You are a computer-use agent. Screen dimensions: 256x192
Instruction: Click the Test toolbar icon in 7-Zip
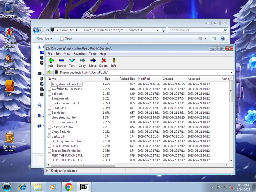tap(72, 62)
